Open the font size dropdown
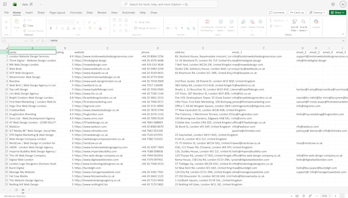The image size is (348, 198). (x=83, y=22)
